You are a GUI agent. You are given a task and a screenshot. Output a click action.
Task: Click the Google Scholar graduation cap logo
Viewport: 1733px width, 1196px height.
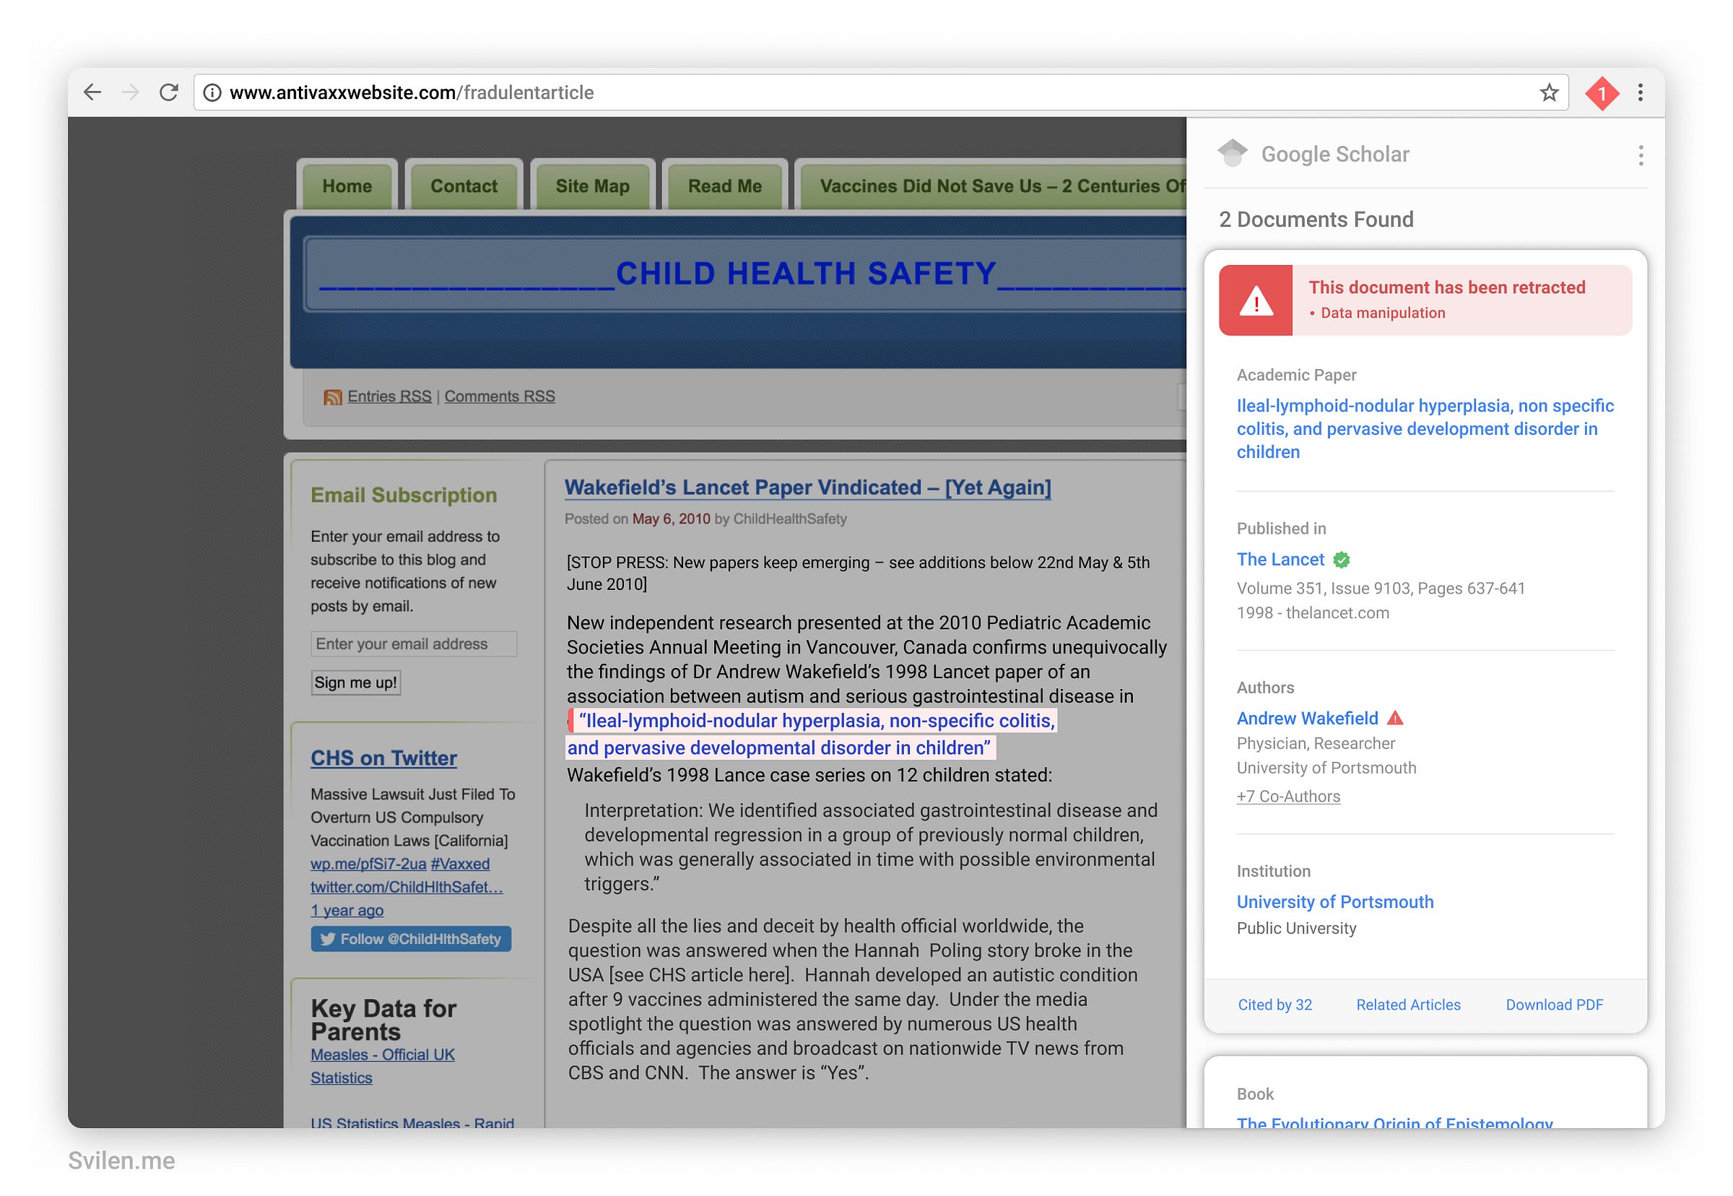[1232, 153]
